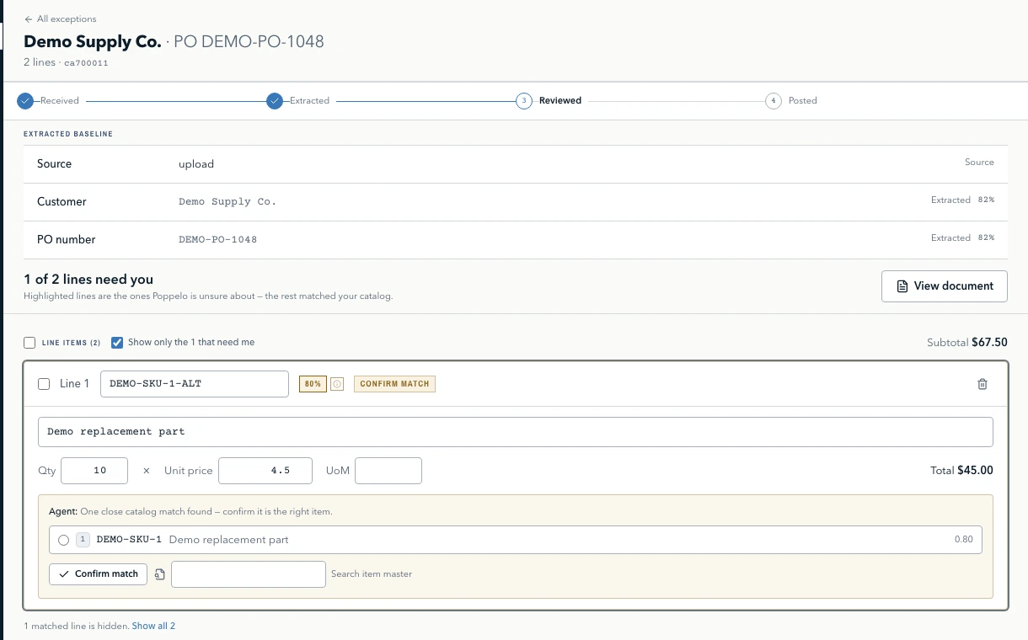The image size is (1028, 640).
Task: Select the Posted step number circle
Action: (x=774, y=101)
